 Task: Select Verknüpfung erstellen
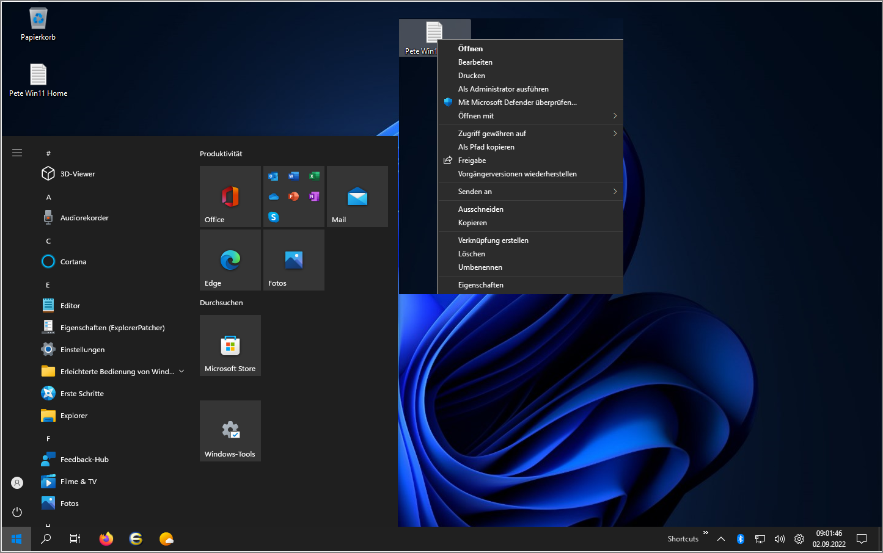click(x=530, y=240)
